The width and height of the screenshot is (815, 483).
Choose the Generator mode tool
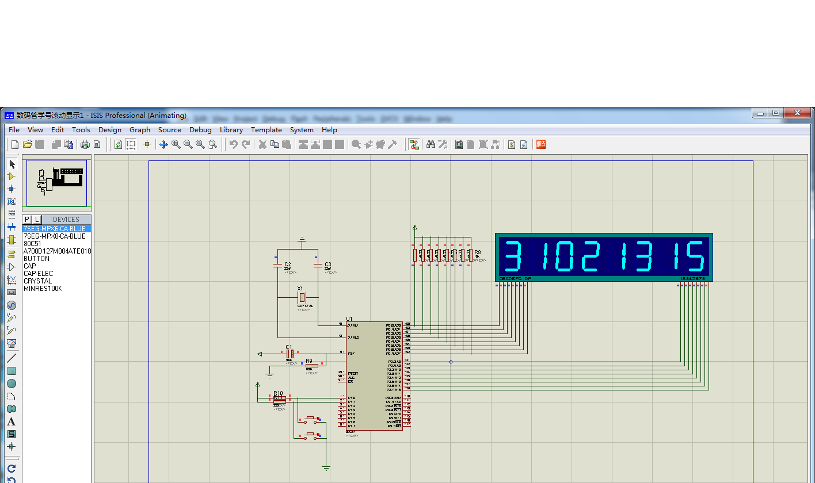click(x=12, y=305)
